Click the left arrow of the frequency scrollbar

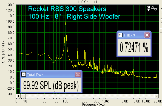point(18,96)
